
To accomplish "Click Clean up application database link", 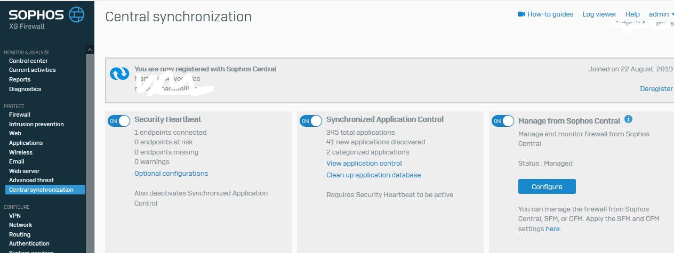I will (x=374, y=175).
